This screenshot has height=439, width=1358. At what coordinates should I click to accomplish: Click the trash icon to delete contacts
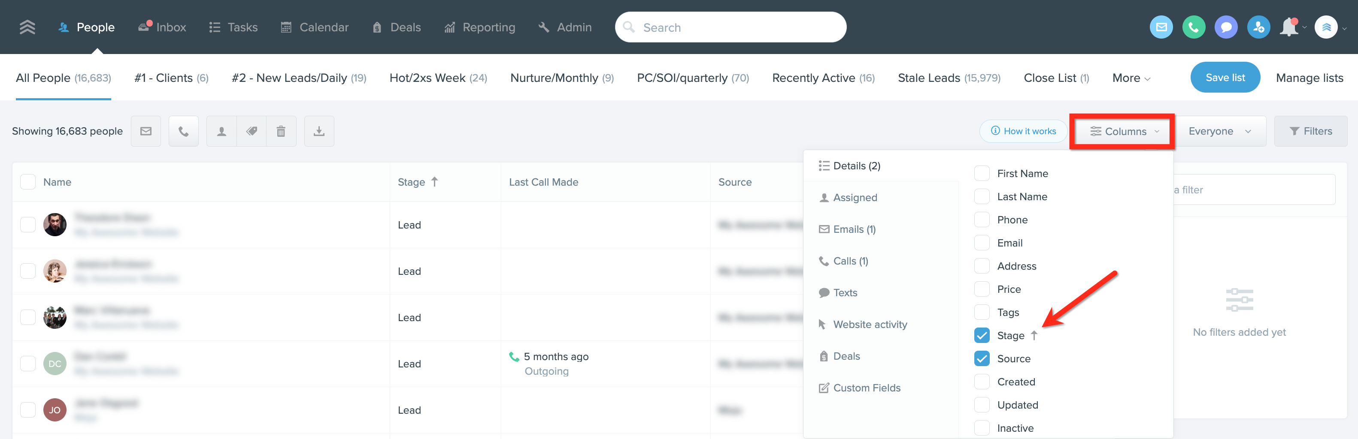pos(281,130)
